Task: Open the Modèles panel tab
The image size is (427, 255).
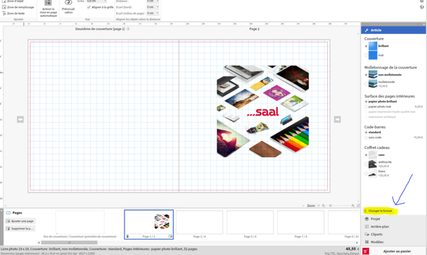Action: pyautogui.click(x=393, y=242)
